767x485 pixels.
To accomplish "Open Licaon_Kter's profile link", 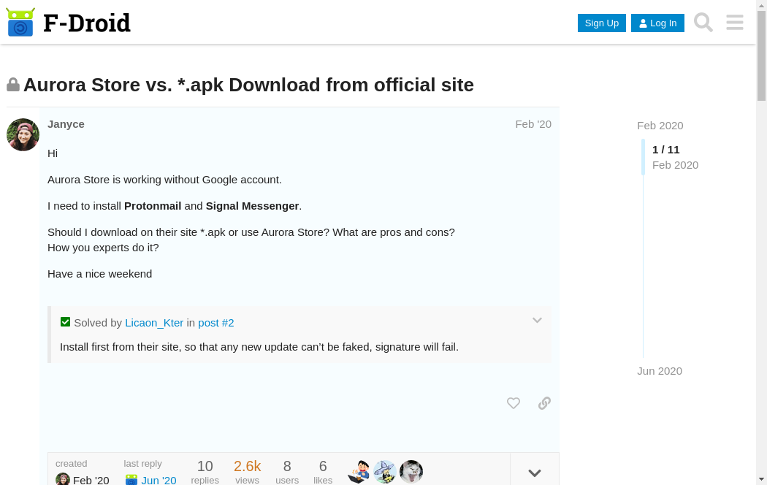I will [x=154, y=322].
